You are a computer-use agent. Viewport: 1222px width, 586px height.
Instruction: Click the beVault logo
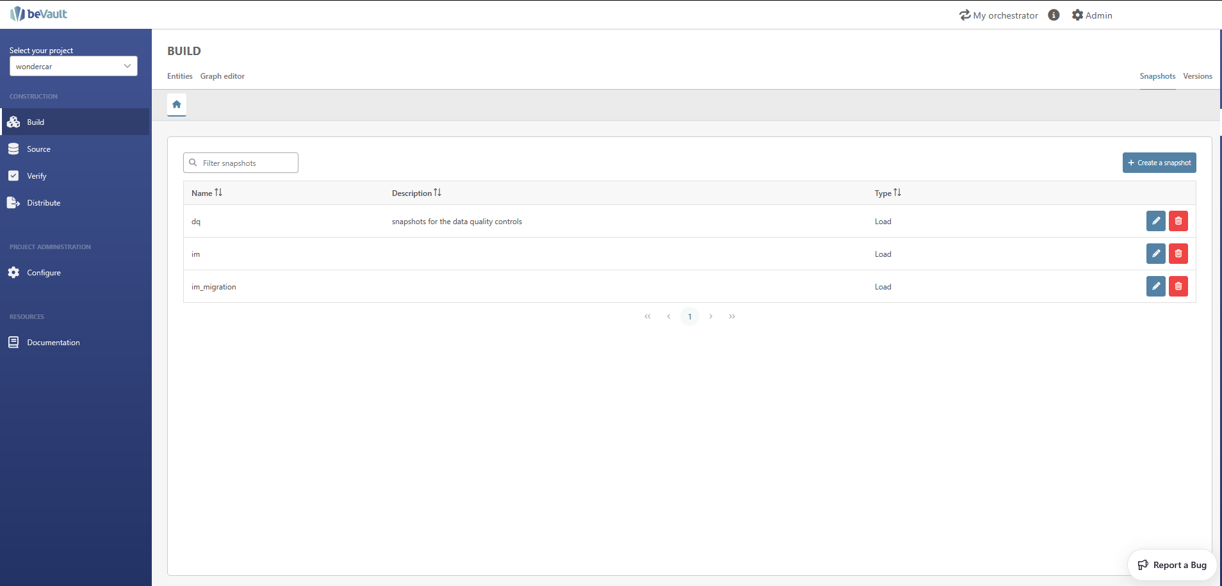(39, 14)
